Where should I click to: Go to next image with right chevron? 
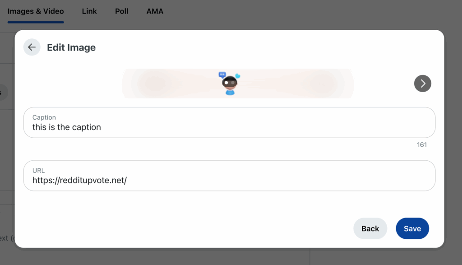pos(422,84)
